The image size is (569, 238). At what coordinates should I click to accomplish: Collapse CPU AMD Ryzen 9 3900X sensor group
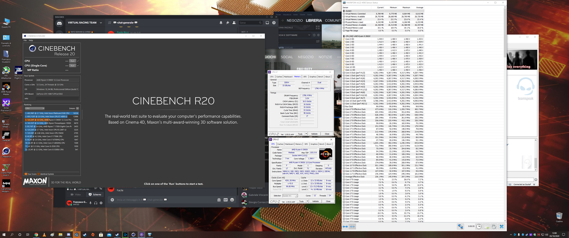coord(345,36)
